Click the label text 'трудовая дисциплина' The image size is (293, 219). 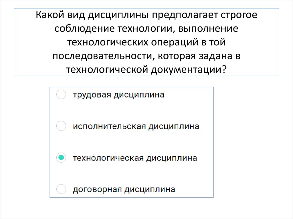point(118,95)
